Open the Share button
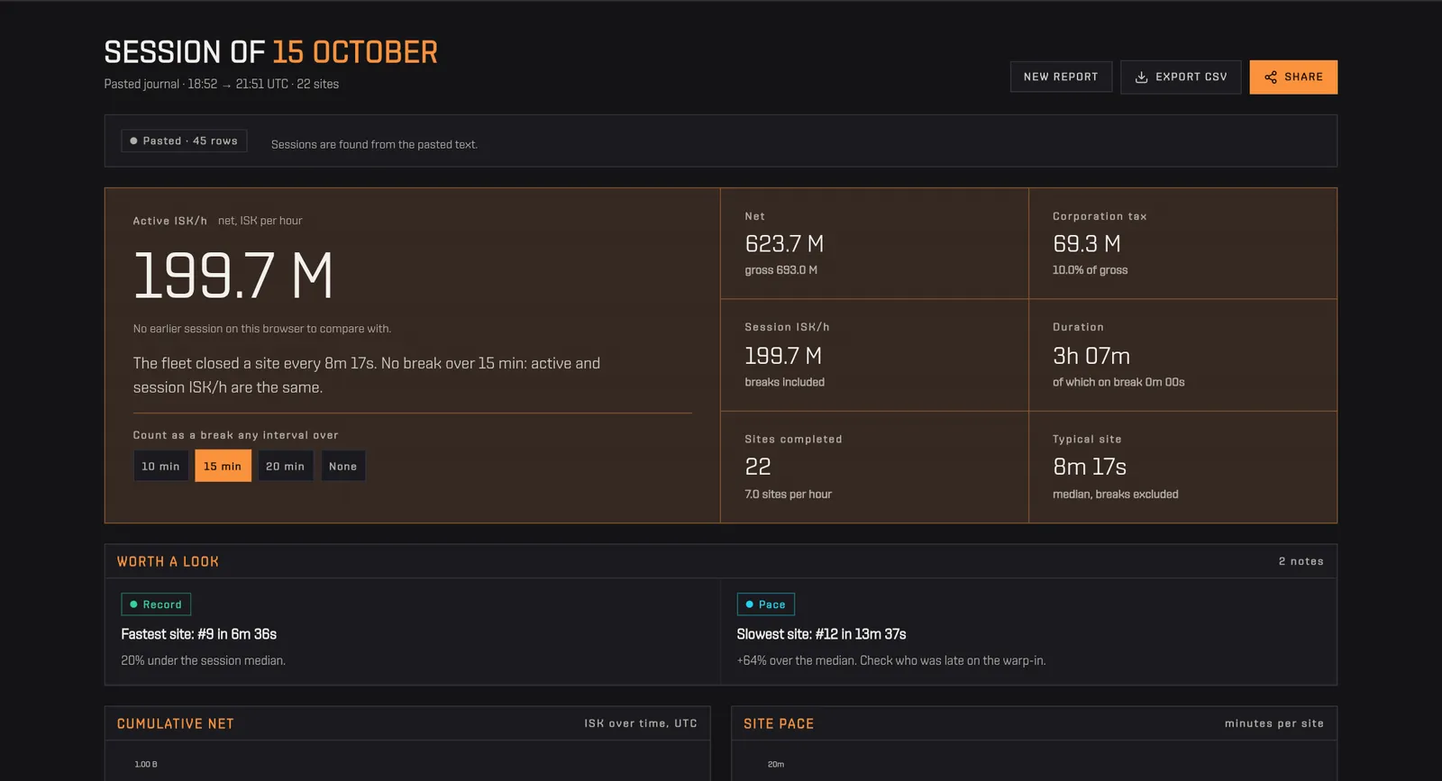Viewport: 1442px width, 781px height. pos(1293,77)
